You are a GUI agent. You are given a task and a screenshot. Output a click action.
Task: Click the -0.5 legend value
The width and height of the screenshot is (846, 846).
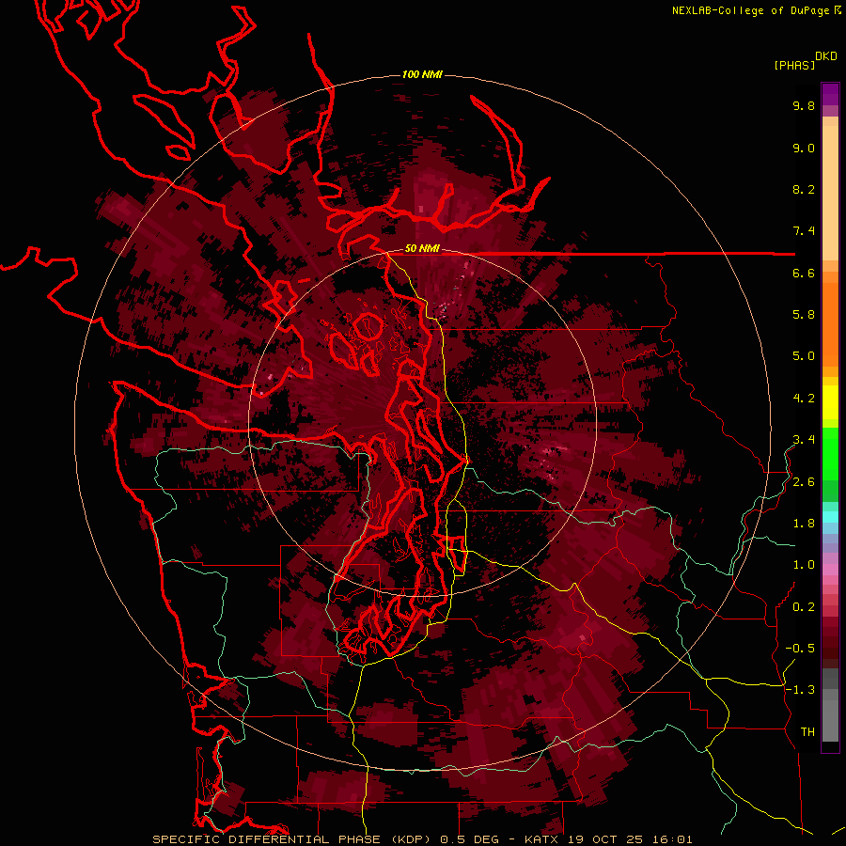800,649
